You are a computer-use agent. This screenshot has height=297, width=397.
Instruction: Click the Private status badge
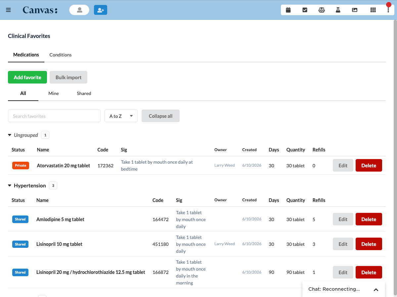(21, 165)
